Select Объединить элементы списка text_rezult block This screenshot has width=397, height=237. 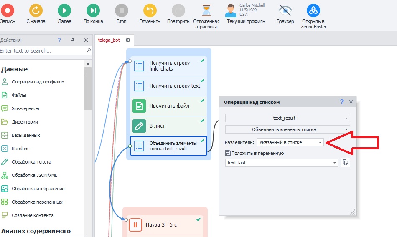(168, 146)
